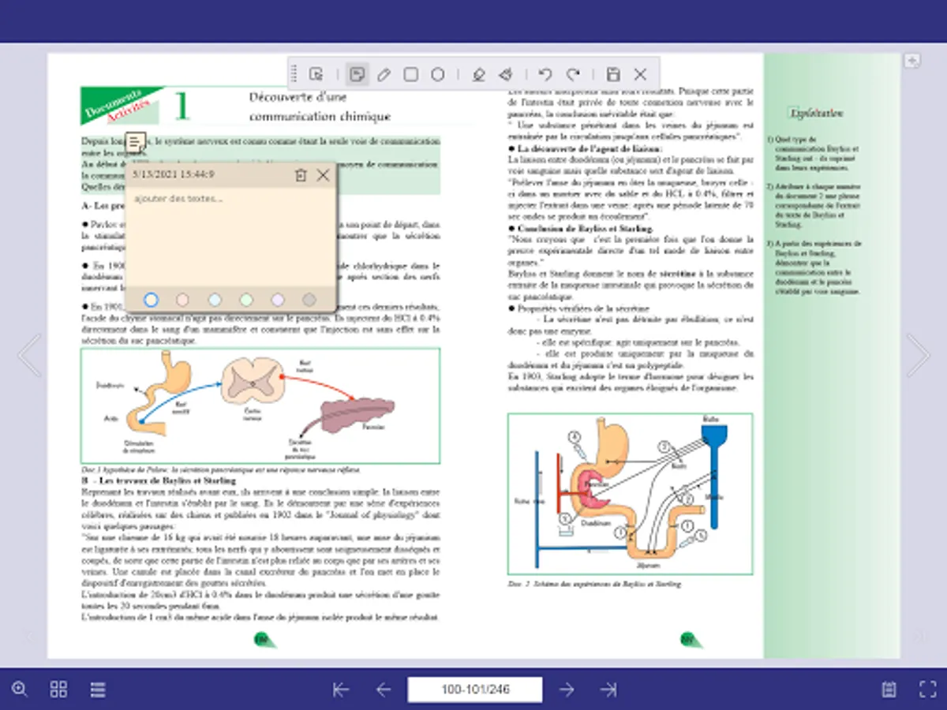The width and height of the screenshot is (947, 710).
Task: Save annotations with the floppy disk icon
Action: click(x=613, y=75)
